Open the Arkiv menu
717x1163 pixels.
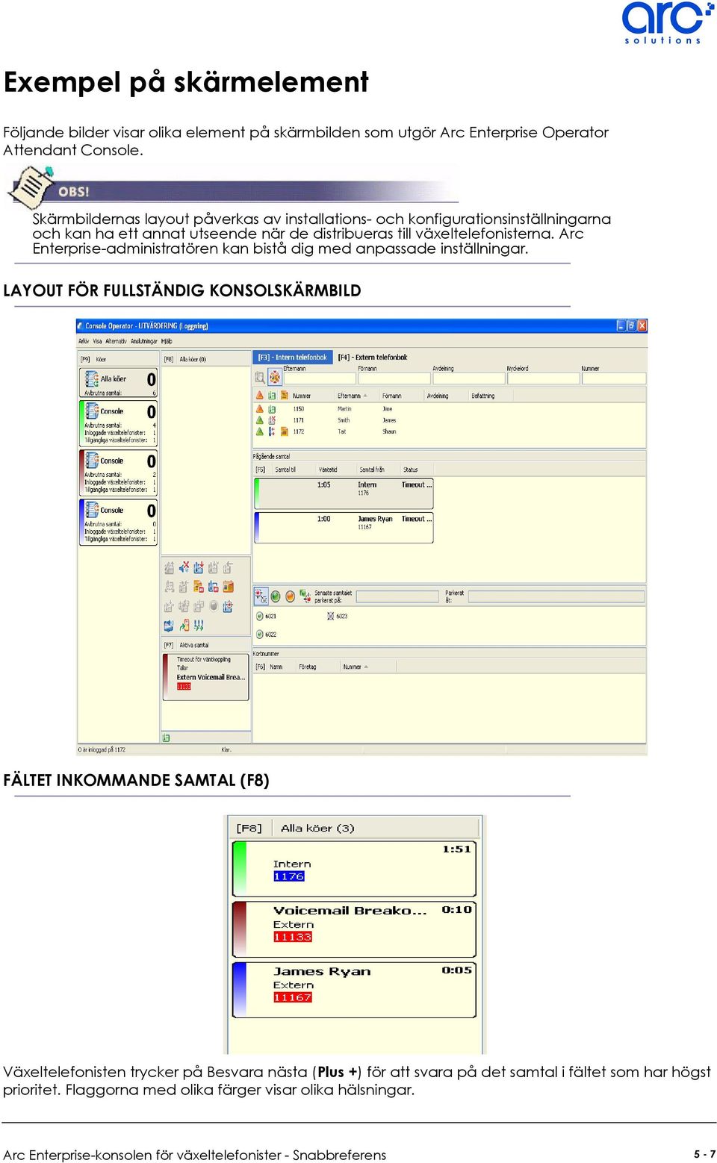coord(84,341)
